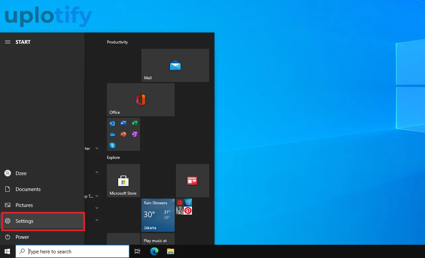The height and width of the screenshot is (258, 425).
Task: Open the Pictures folder from Start
Action: click(x=42, y=205)
